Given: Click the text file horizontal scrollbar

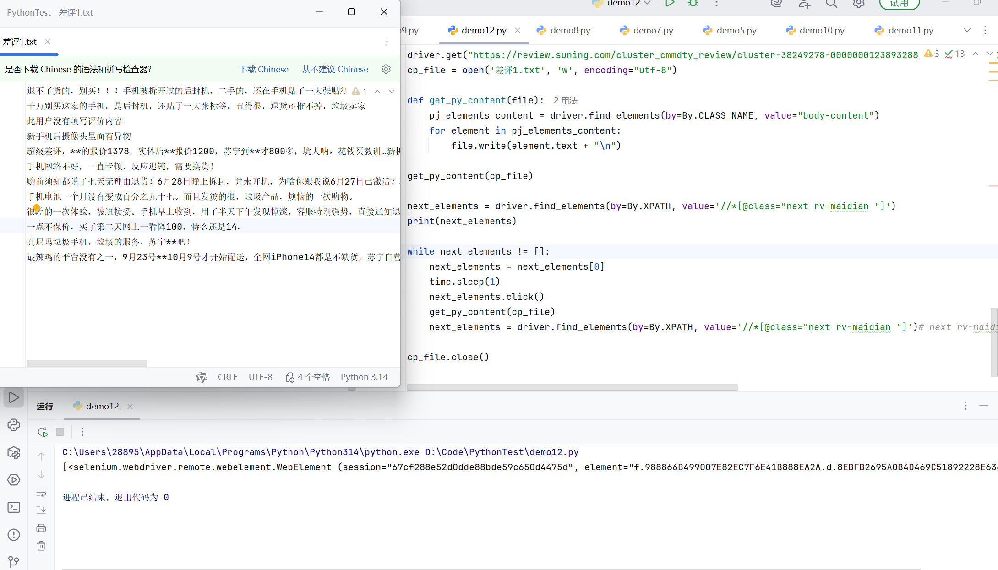Looking at the screenshot, I should (x=87, y=363).
